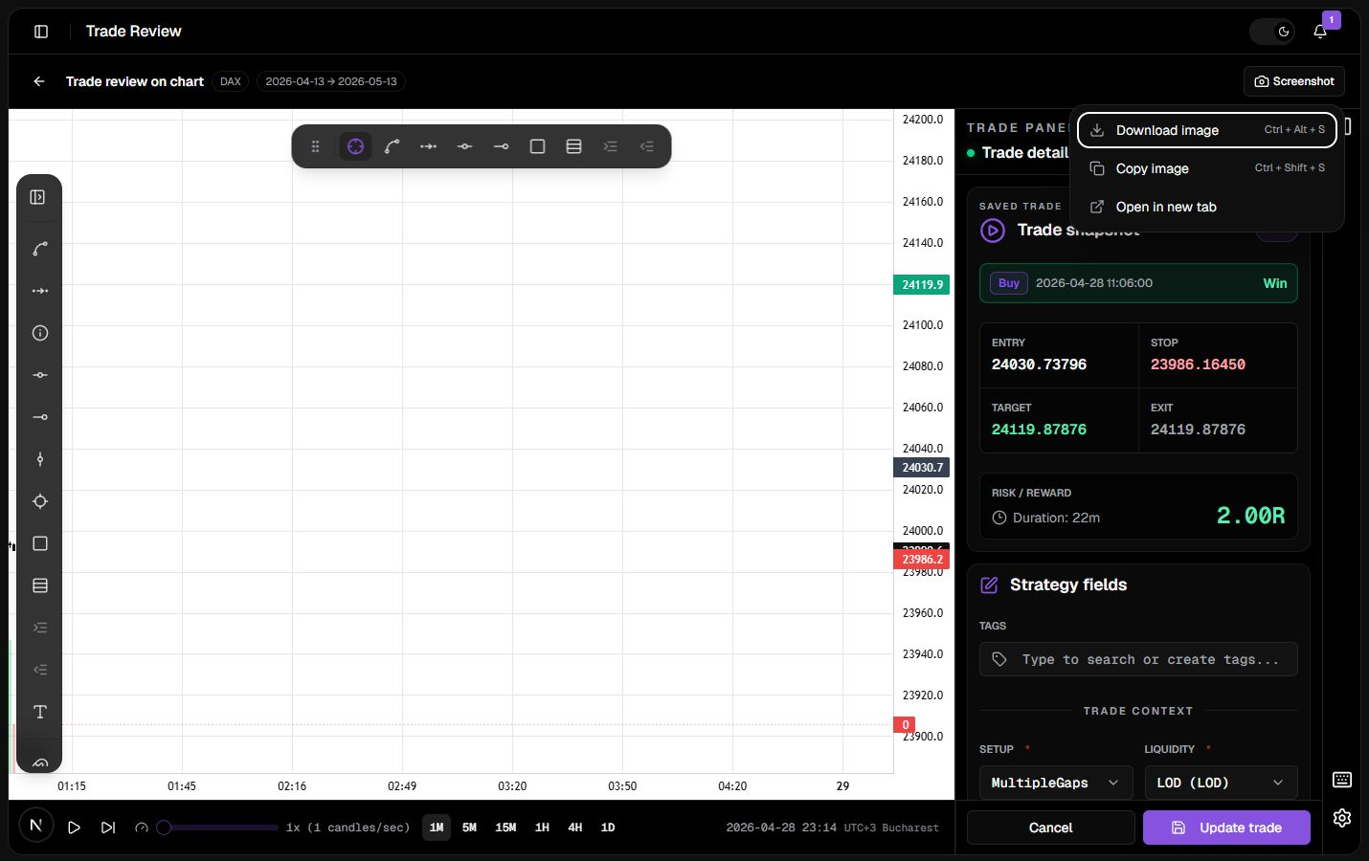1369x861 pixels.
Task: Select the rectangle tool in the horizontal toolbar
Action: click(537, 146)
